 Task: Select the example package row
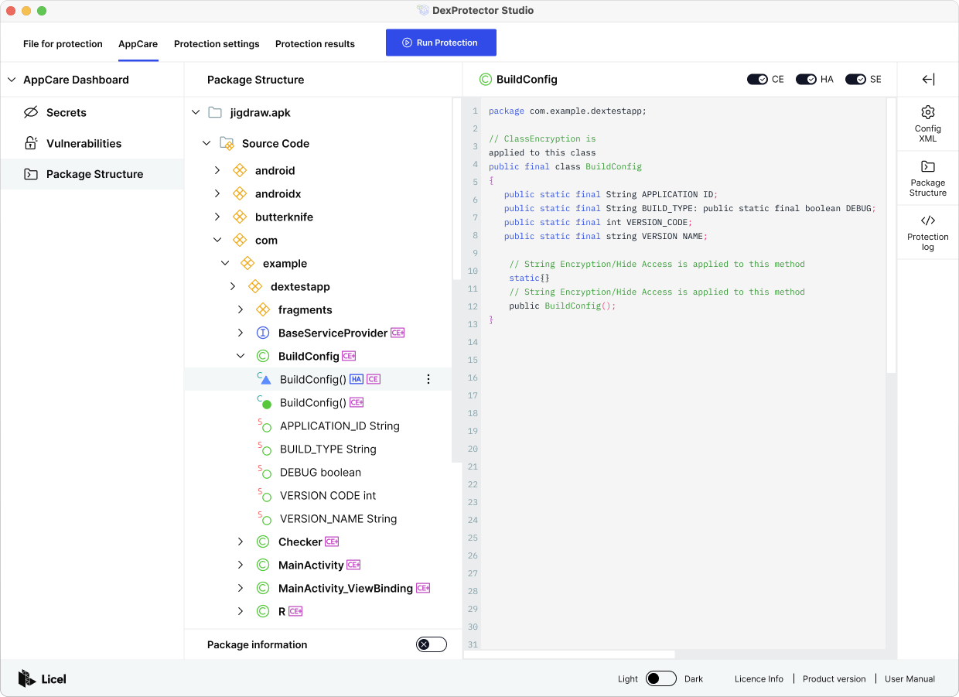(x=318, y=263)
